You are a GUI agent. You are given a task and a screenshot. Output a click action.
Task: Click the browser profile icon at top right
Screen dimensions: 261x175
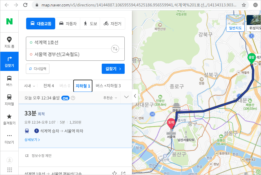pyautogui.click(x=255, y=5)
